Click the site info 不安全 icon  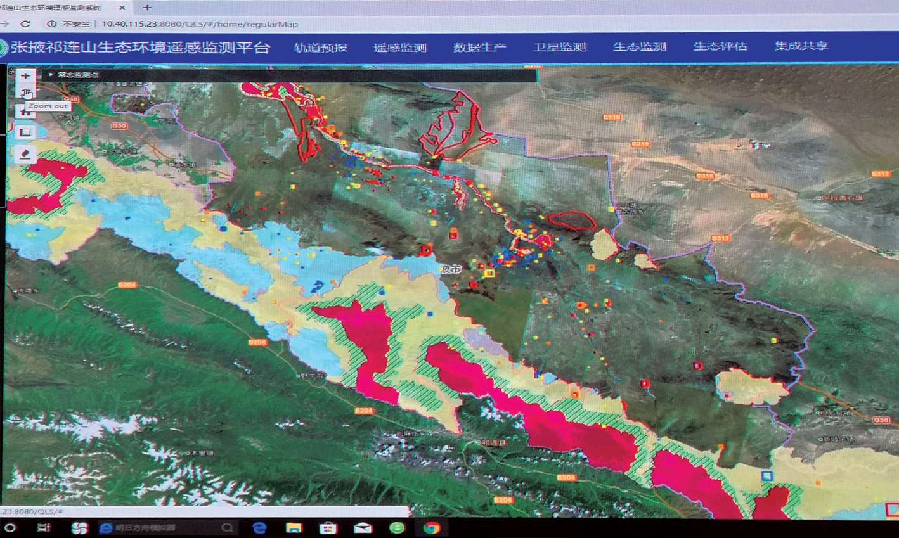(52, 24)
